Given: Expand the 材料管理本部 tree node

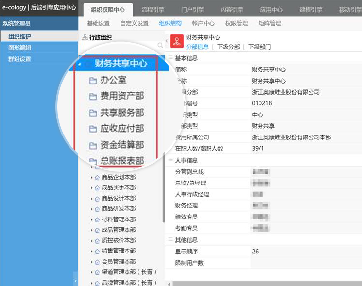Looking at the screenshot, I should pyautogui.click(x=91, y=219).
